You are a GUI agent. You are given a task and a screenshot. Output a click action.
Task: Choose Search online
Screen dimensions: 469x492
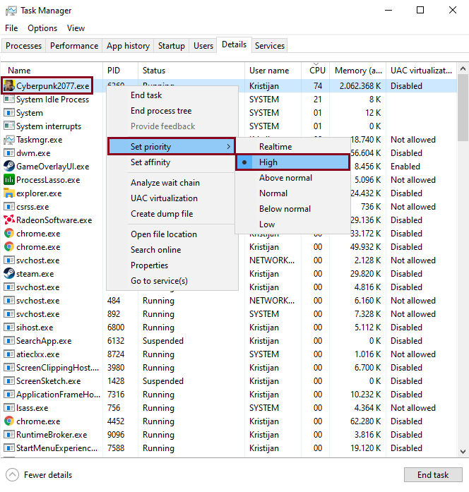point(172,250)
